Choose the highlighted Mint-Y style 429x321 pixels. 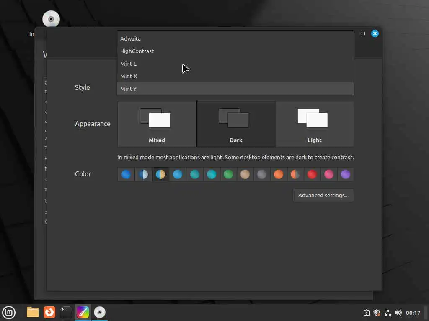235,89
